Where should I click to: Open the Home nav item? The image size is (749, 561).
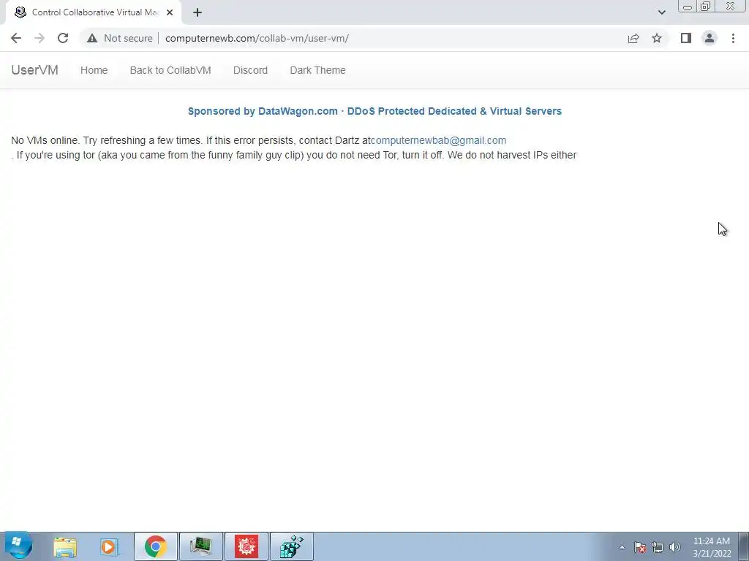pyautogui.click(x=94, y=70)
